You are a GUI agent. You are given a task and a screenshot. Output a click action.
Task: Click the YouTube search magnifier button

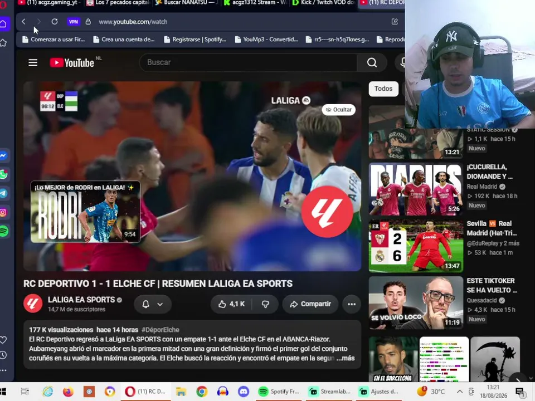pos(372,62)
